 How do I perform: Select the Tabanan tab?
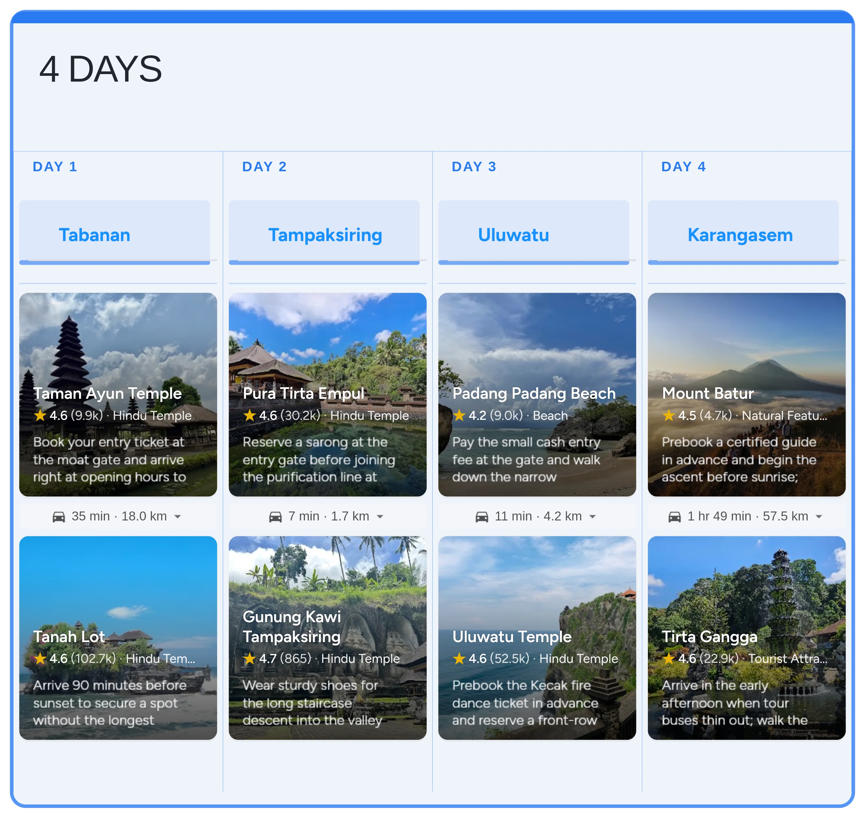(115, 233)
